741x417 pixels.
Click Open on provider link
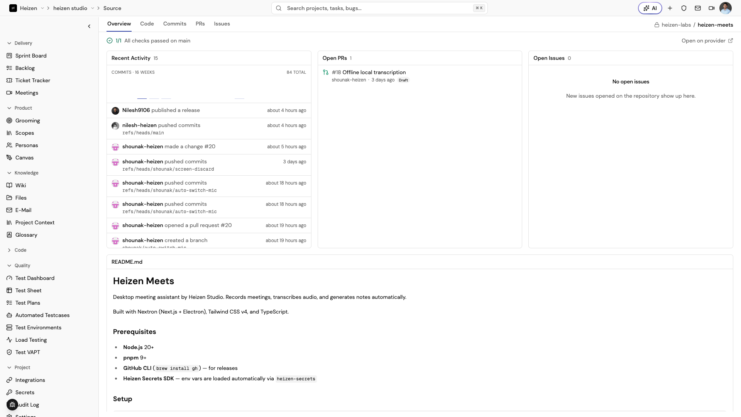click(x=707, y=41)
